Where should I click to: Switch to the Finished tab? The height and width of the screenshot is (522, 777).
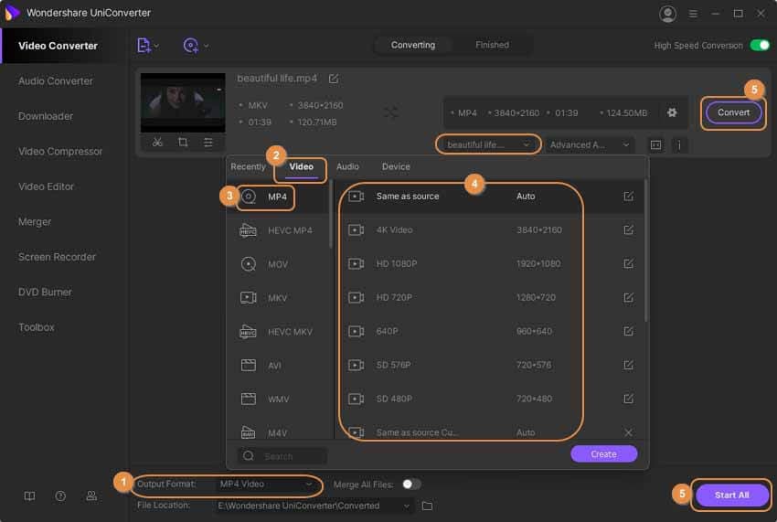point(492,45)
